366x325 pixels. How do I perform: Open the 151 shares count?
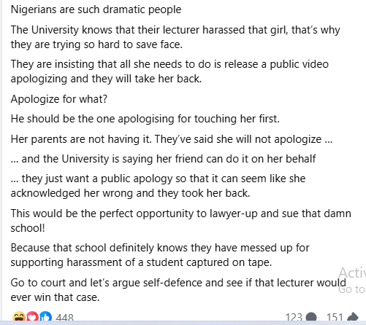(335, 317)
